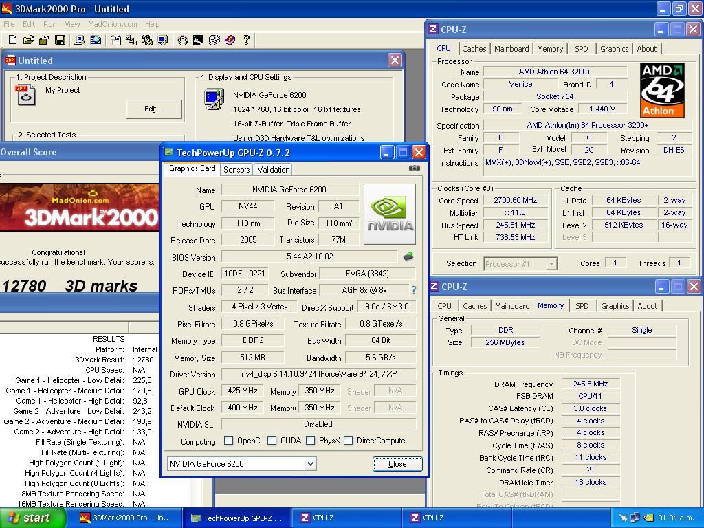Click the New project toolbar icon
Image resolution: width=704 pixels, height=528 pixels.
click(x=12, y=41)
